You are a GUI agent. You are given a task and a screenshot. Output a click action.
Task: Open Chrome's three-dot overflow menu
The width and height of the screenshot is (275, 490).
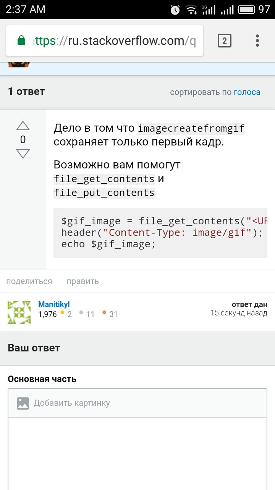pos(257,41)
